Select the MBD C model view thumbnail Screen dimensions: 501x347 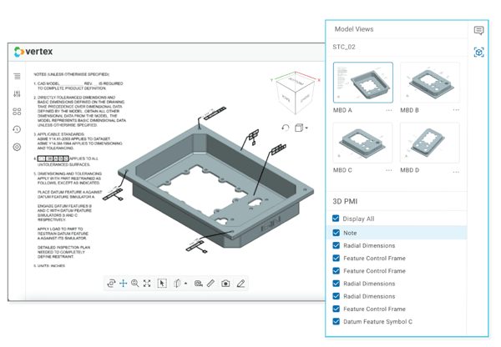click(363, 143)
